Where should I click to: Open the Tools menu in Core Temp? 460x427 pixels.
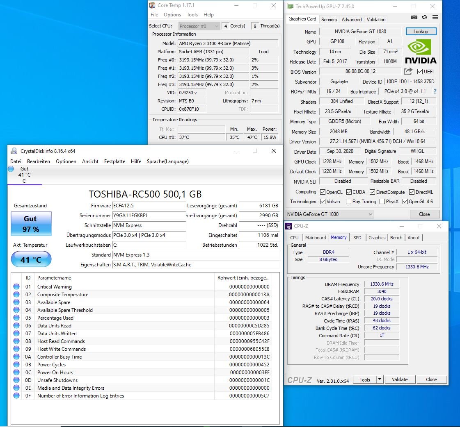click(x=192, y=15)
